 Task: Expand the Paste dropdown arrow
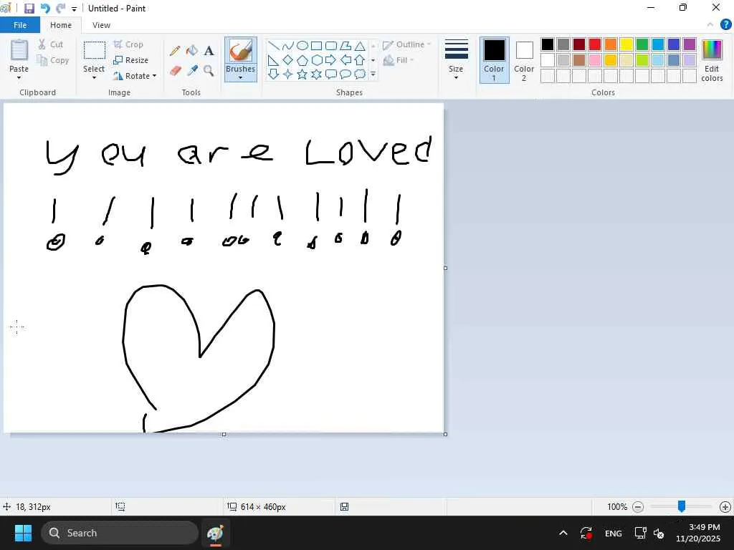point(19,77)
